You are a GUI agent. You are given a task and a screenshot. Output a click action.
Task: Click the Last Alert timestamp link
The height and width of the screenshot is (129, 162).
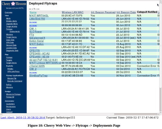(x=22, y=118)
